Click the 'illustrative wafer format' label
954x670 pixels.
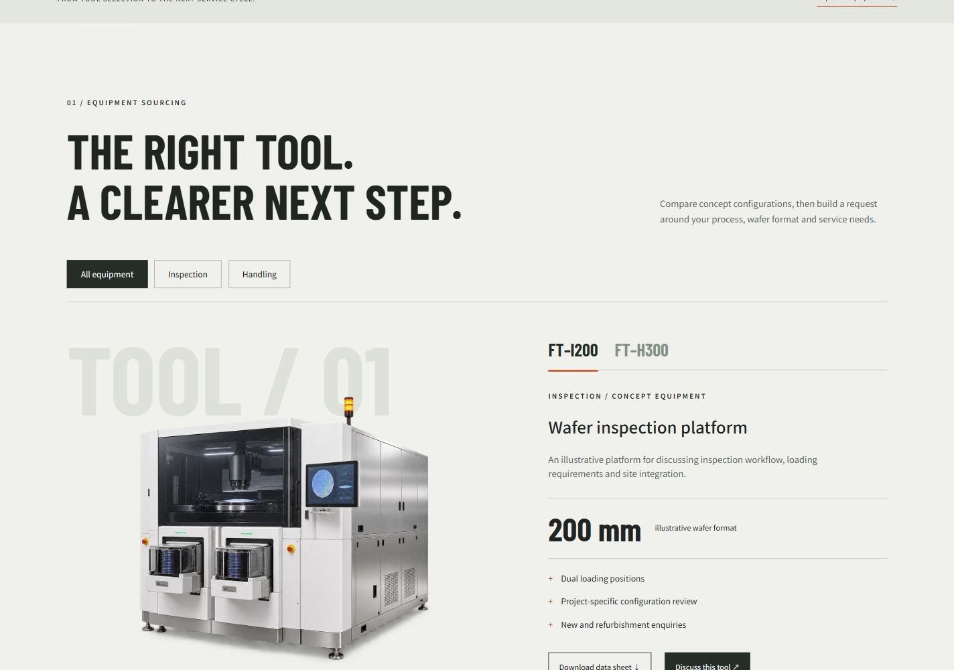[x=695, y=528]
